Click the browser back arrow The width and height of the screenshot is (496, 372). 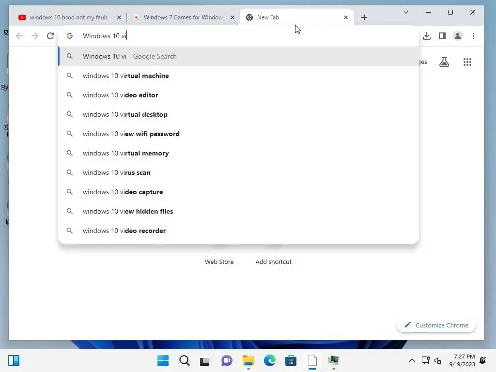point(19,36)
